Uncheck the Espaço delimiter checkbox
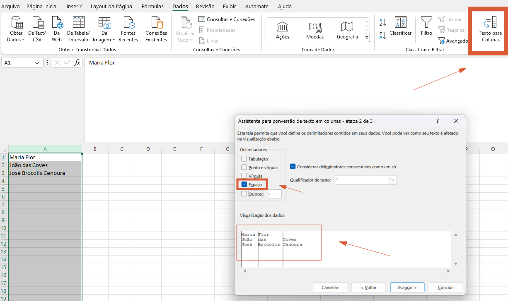 click(244, 184)
